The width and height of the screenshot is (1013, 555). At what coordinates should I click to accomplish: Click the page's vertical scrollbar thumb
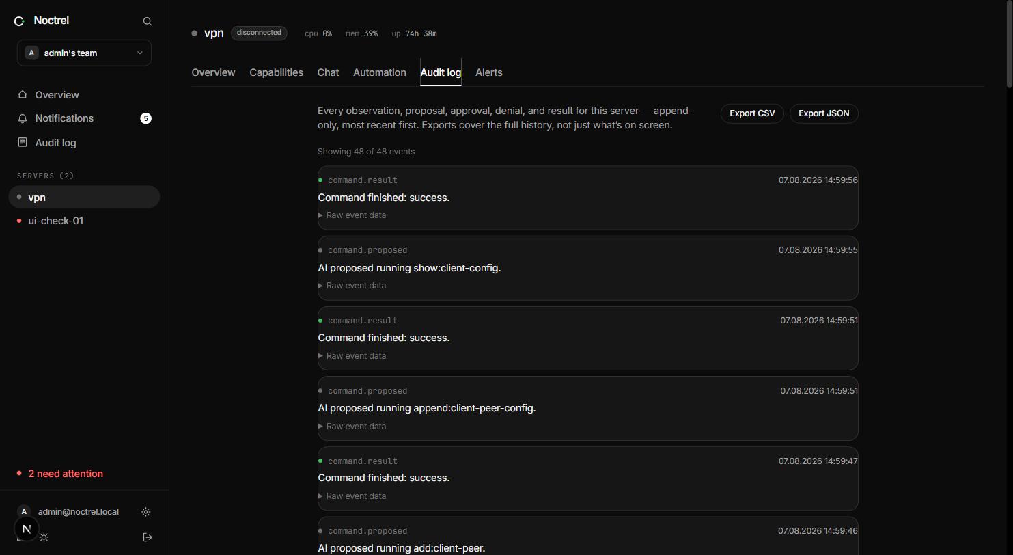pyautogui.click(x=1010, y=44)
